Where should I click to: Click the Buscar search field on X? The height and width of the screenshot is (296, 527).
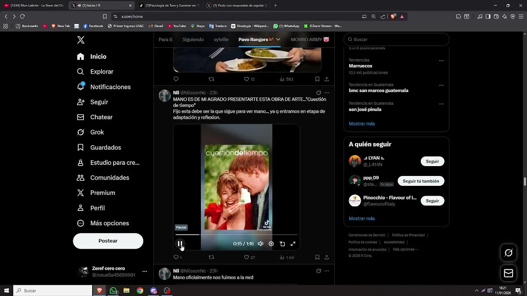click(396, 39)
